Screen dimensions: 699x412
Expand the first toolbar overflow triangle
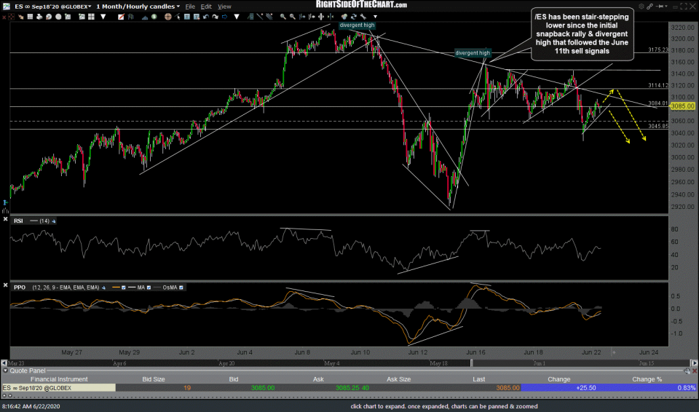coord(103,17)
